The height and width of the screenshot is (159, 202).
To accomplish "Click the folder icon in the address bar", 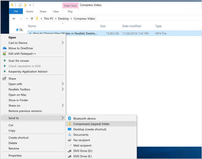I will click(x=37, y=19).
